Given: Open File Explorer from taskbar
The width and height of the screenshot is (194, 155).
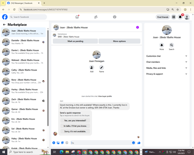Looking at the screenshot, I should [67, 152].
